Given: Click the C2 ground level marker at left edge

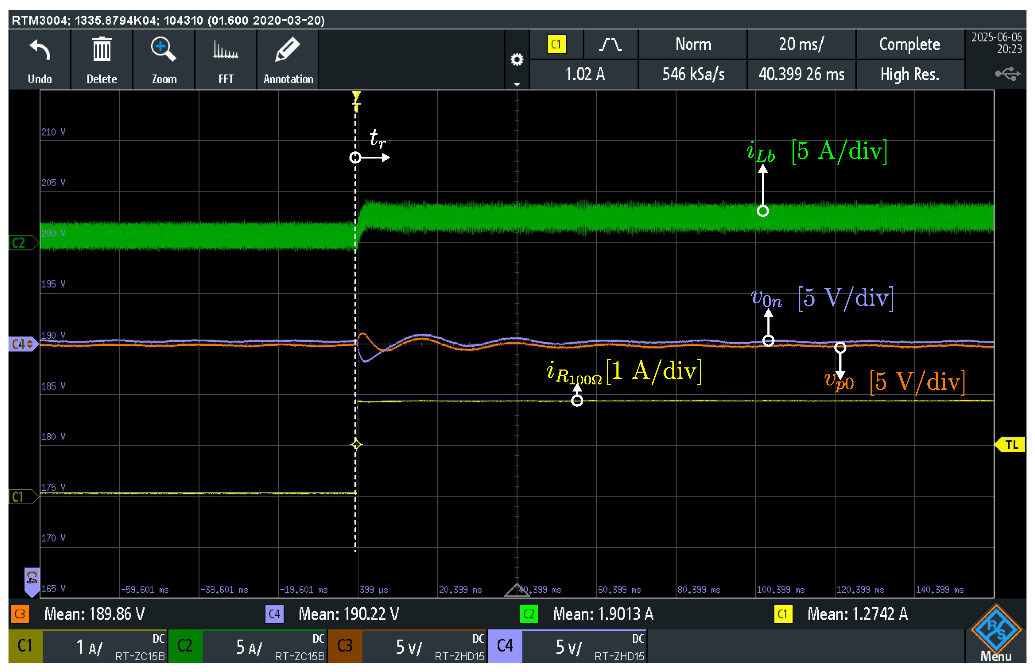Looking at the screenshot, I should [21, 243].
